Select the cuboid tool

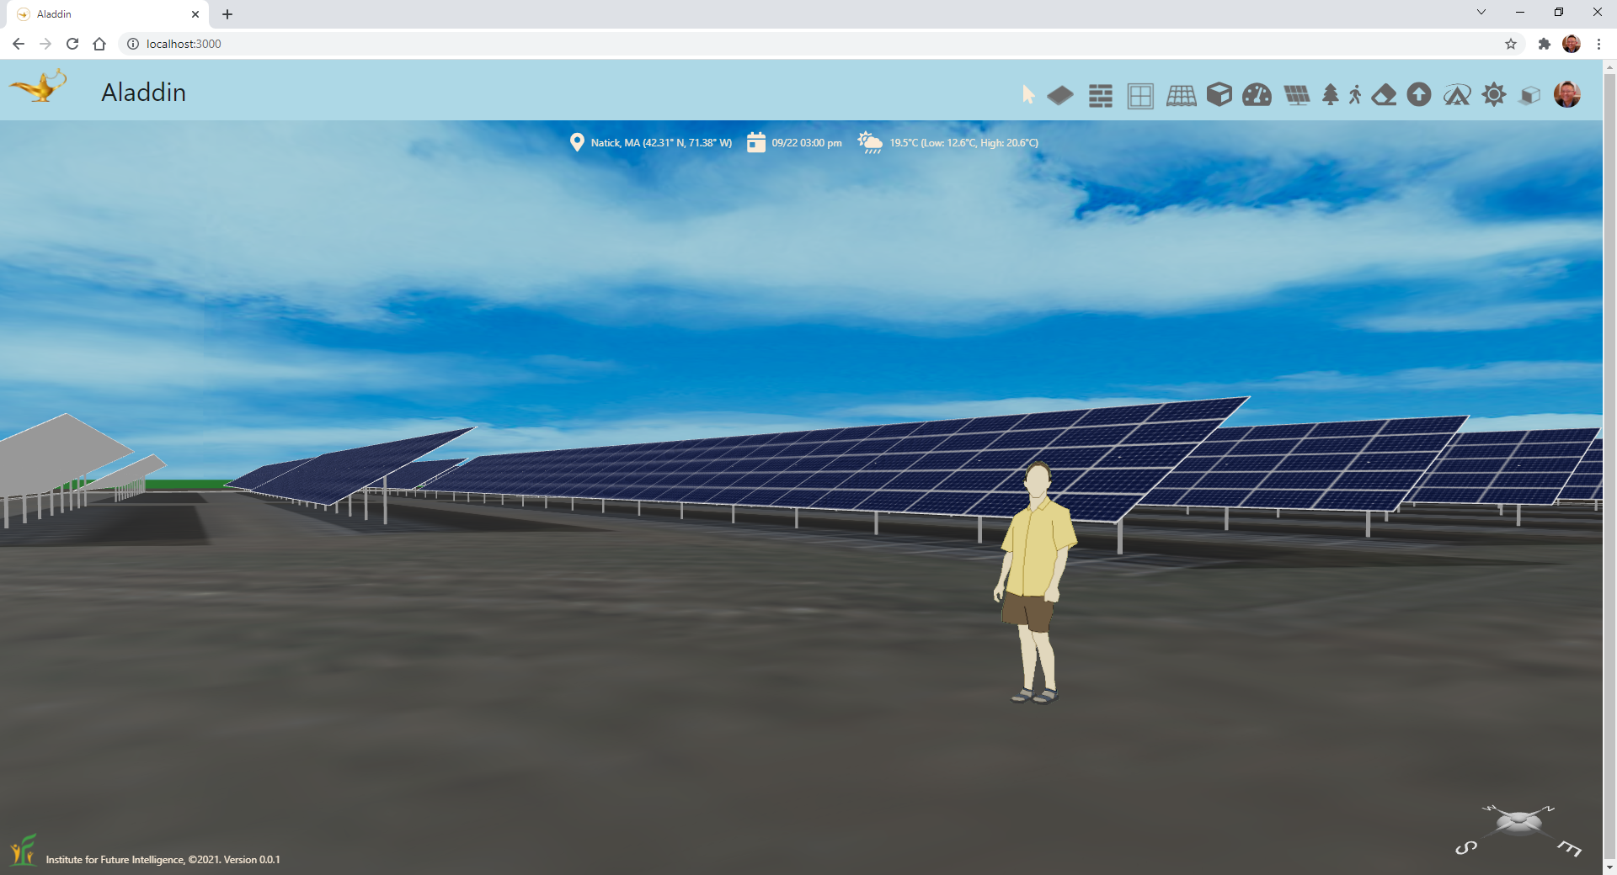[x=1219, y=95]
